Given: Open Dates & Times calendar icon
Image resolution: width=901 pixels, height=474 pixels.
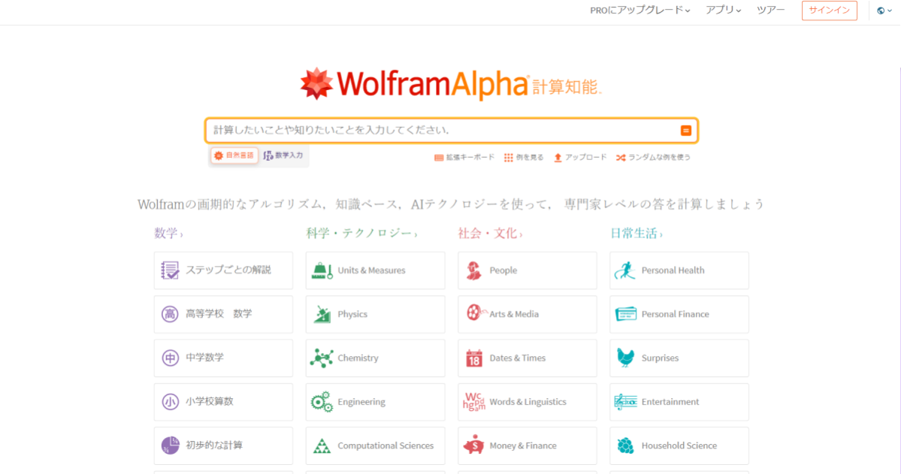Looking at the screenshot, I should pos(474,358).
